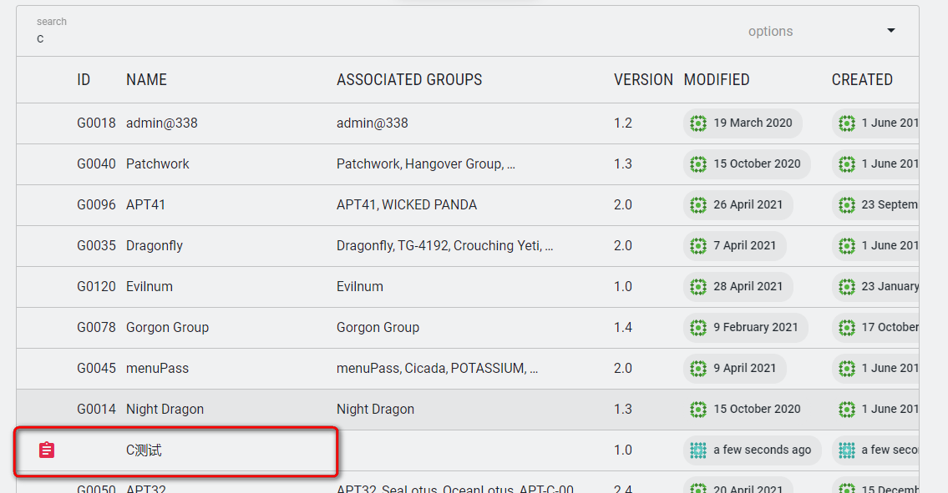Viewport: 948px width, 493px height.
Task: Click the identicon next to Patchwork's 15 October 2020 date
Action: coord(697,163)
